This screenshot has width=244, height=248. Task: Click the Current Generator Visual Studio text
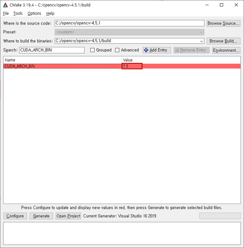point(120,216)
